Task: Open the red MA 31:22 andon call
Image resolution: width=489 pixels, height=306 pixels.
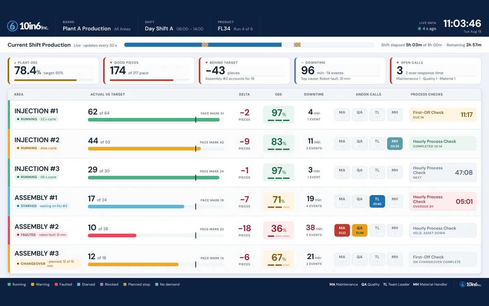Action: (x=342, y=230)
